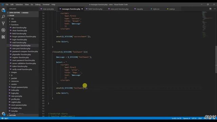Open login-function.php in the explorer
Image resolution: width=217 pixels, height=122 pixels.
(23, 40)
